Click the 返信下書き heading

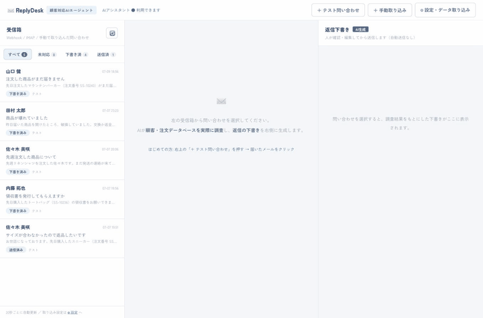pyautogui.click(x=337, y=30)
